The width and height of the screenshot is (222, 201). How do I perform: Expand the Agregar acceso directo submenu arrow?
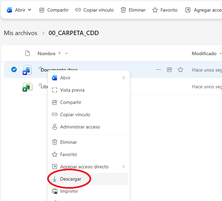click(124, 167)
